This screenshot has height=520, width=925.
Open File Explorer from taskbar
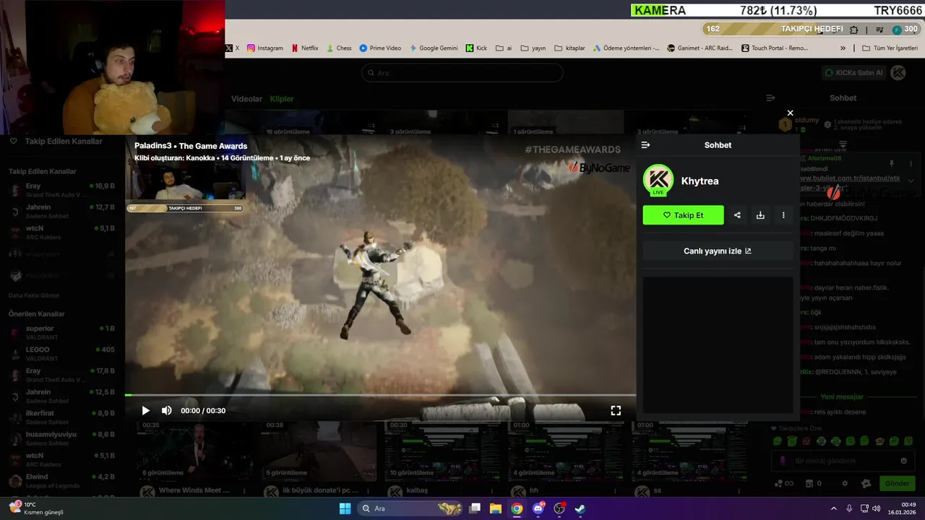[496, 508]
